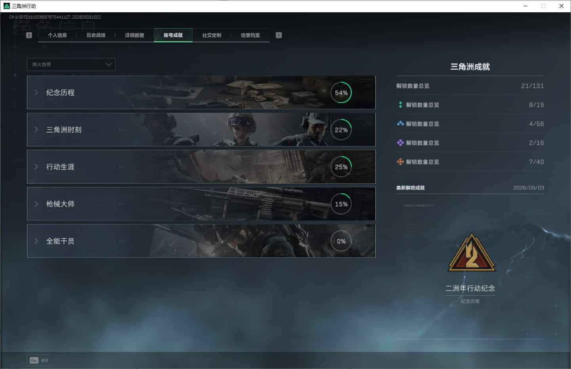
Task: Click the Esc back button
Action: click(39, 360)
